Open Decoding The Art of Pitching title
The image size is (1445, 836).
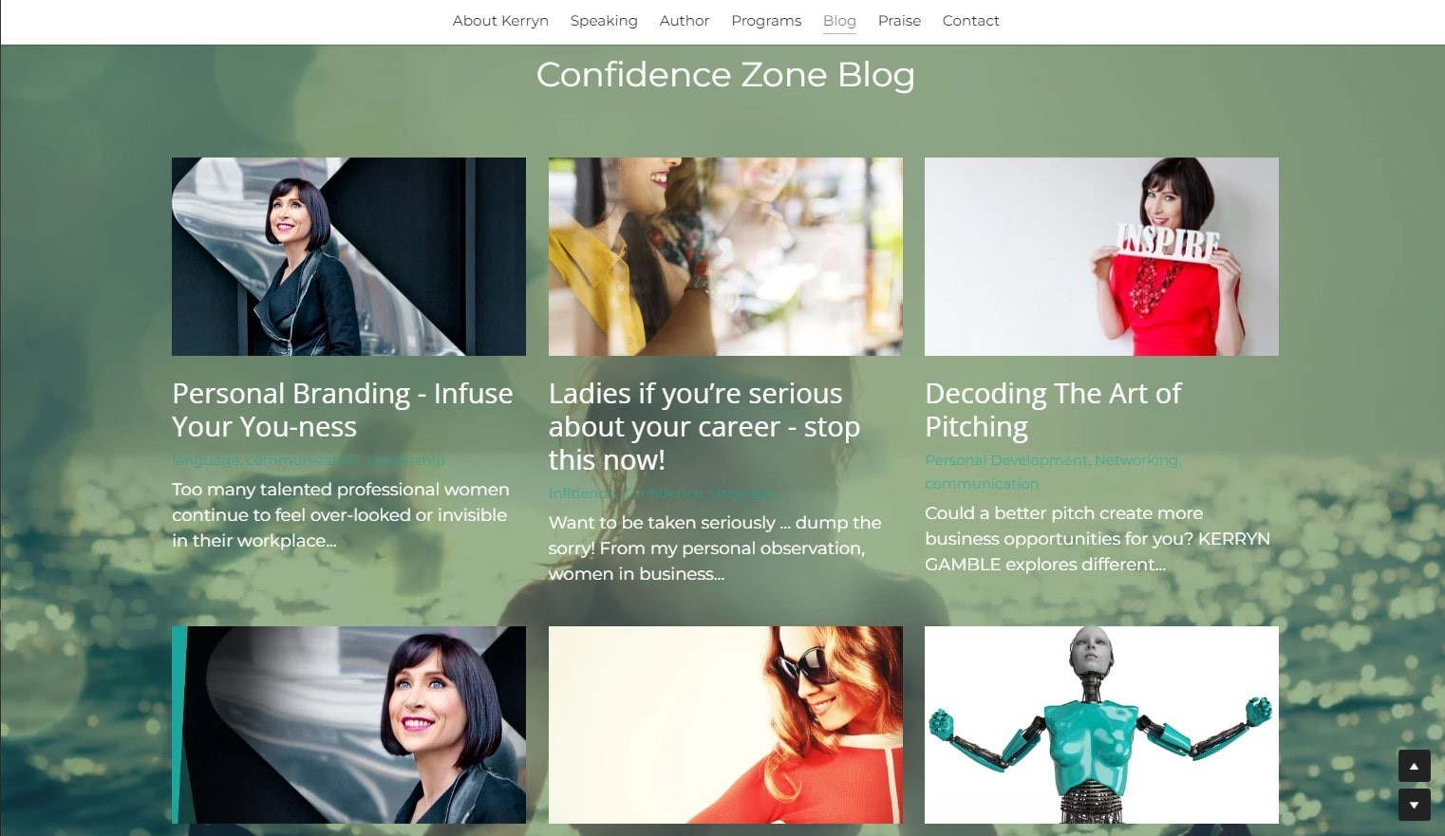point(1053,410)
